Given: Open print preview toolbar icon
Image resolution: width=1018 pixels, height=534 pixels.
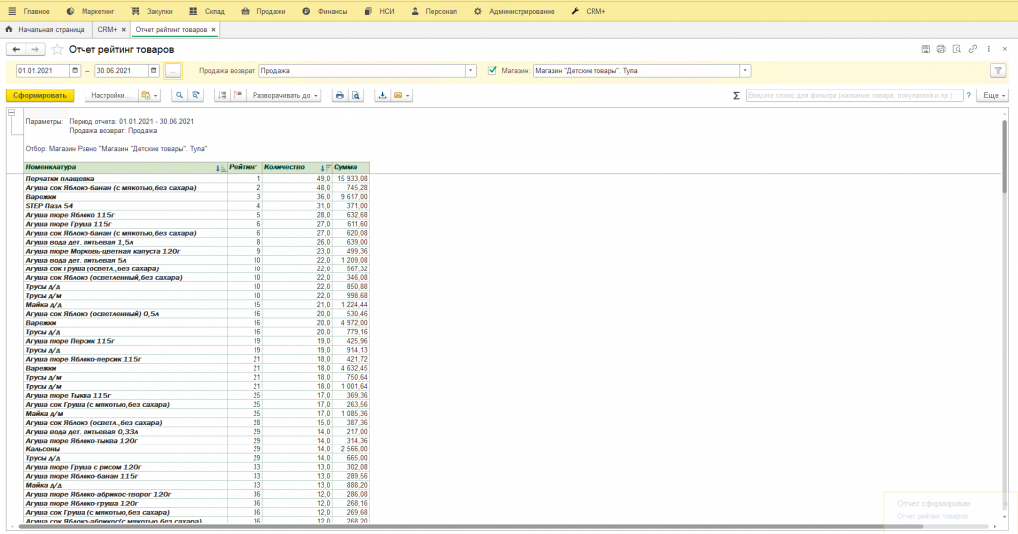Looking at the screenshot, I should tap(356, 95).
